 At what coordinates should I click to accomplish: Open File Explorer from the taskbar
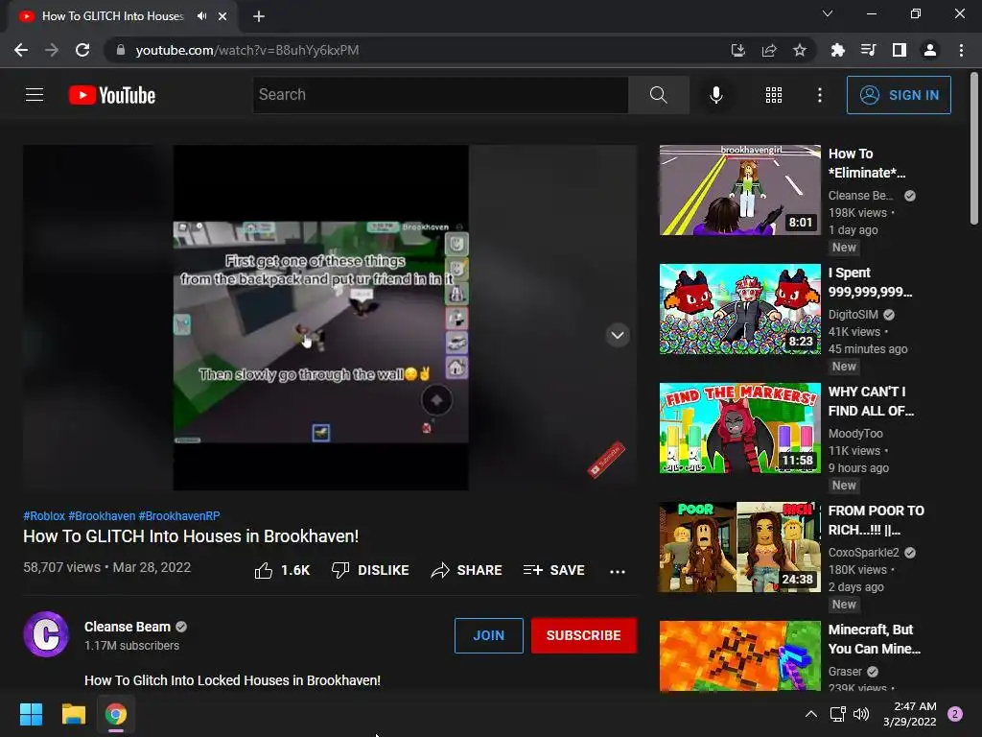click(x=73, y=714)
